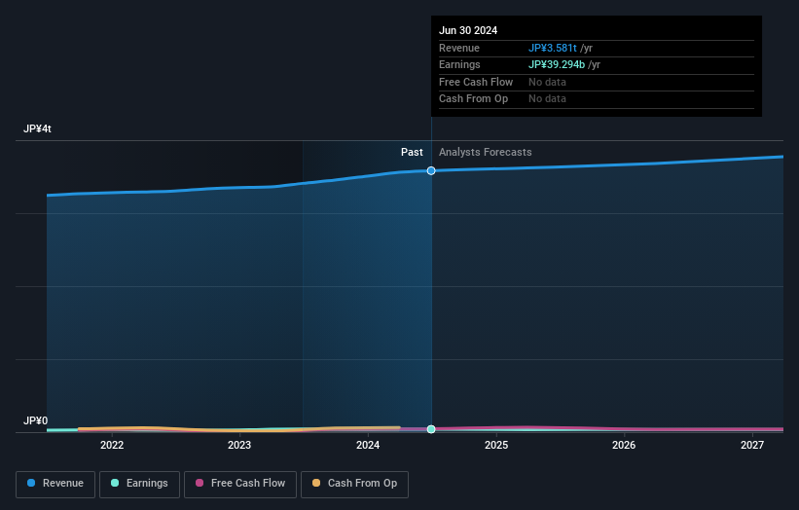Viewport: 799px width, 510px height.
Task: Click the 2022 axis label
Action: pyautogui.click(x=112, y=446)
